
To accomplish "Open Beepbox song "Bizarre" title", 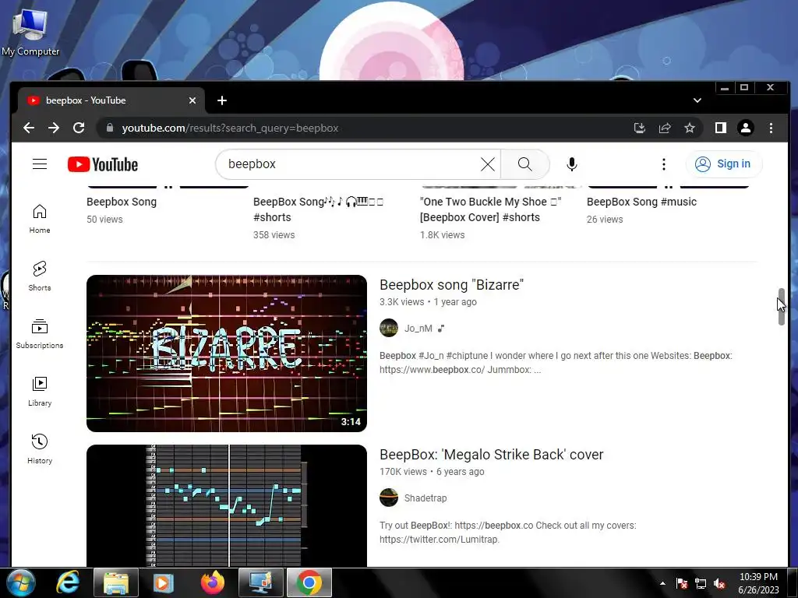I will point(451,285).
